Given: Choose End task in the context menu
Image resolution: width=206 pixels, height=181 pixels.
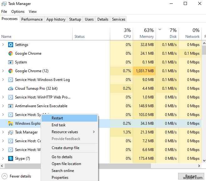Looking at the screenshot, I should [70, 125].
